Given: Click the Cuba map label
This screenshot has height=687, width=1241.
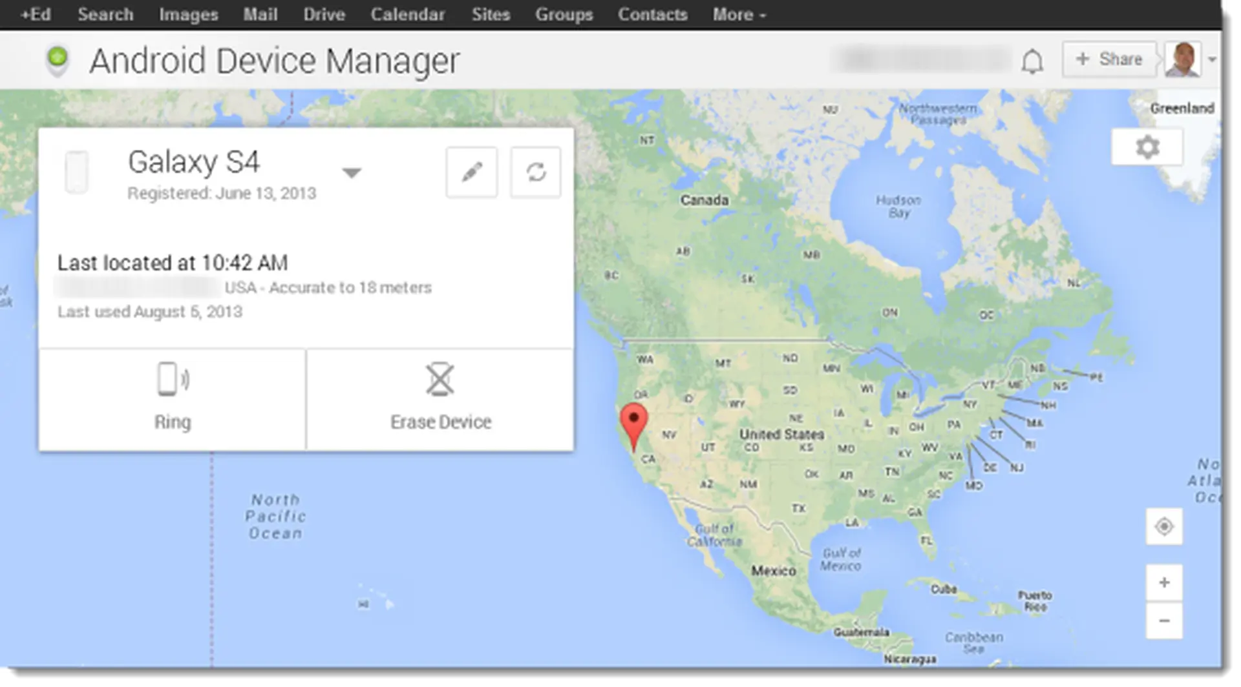Looking at the screenshot, I should click(x=944, y=589).
